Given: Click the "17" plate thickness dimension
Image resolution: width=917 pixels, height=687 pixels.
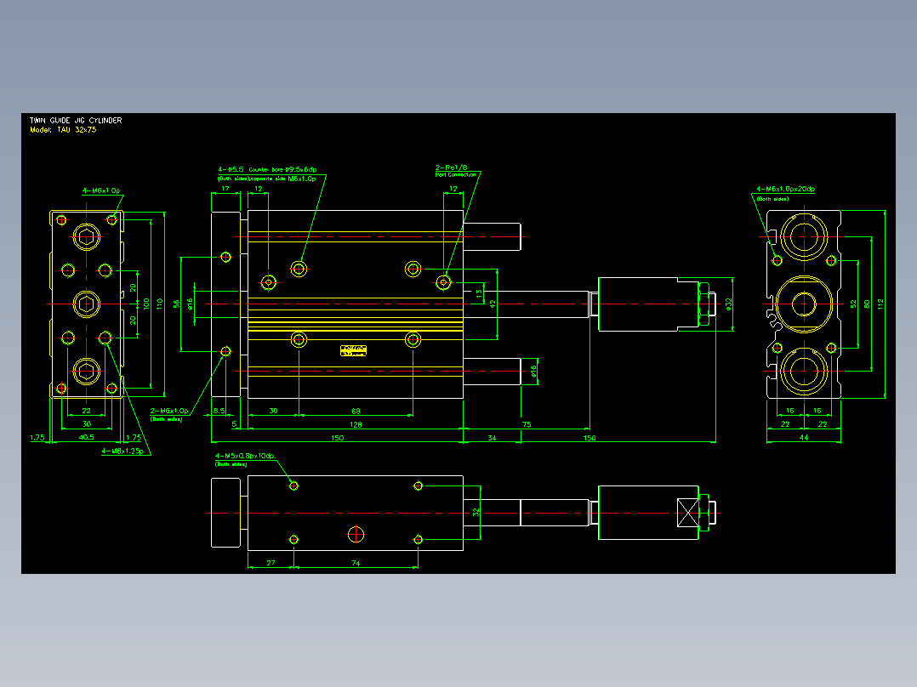Looking at the screenshot, I should point(225,190).
